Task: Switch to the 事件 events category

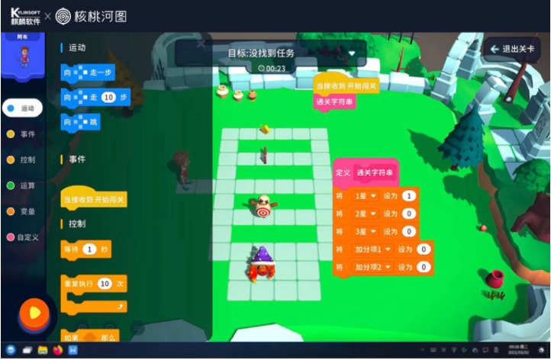Action: pos(22,134)
